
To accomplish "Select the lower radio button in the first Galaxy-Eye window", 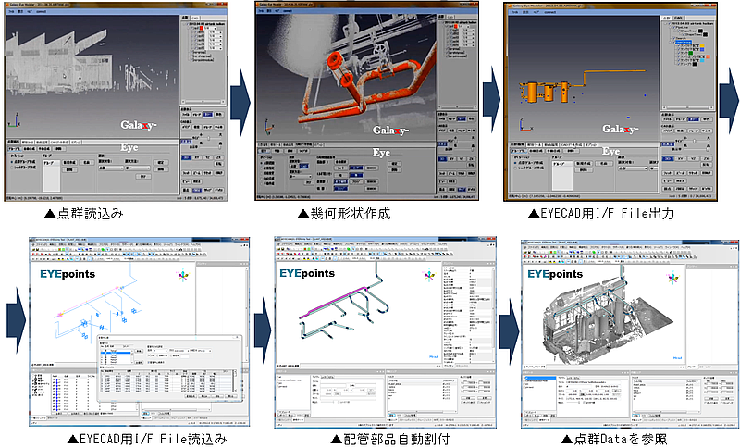I will (12, 168).
